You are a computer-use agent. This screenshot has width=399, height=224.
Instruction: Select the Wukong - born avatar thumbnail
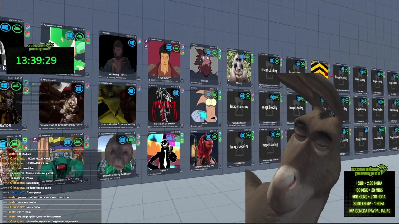pos(118,54)
